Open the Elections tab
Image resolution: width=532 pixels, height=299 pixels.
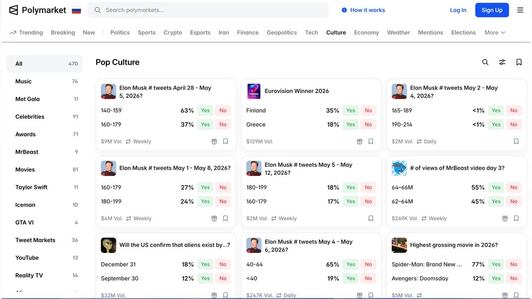pos(463,32)
